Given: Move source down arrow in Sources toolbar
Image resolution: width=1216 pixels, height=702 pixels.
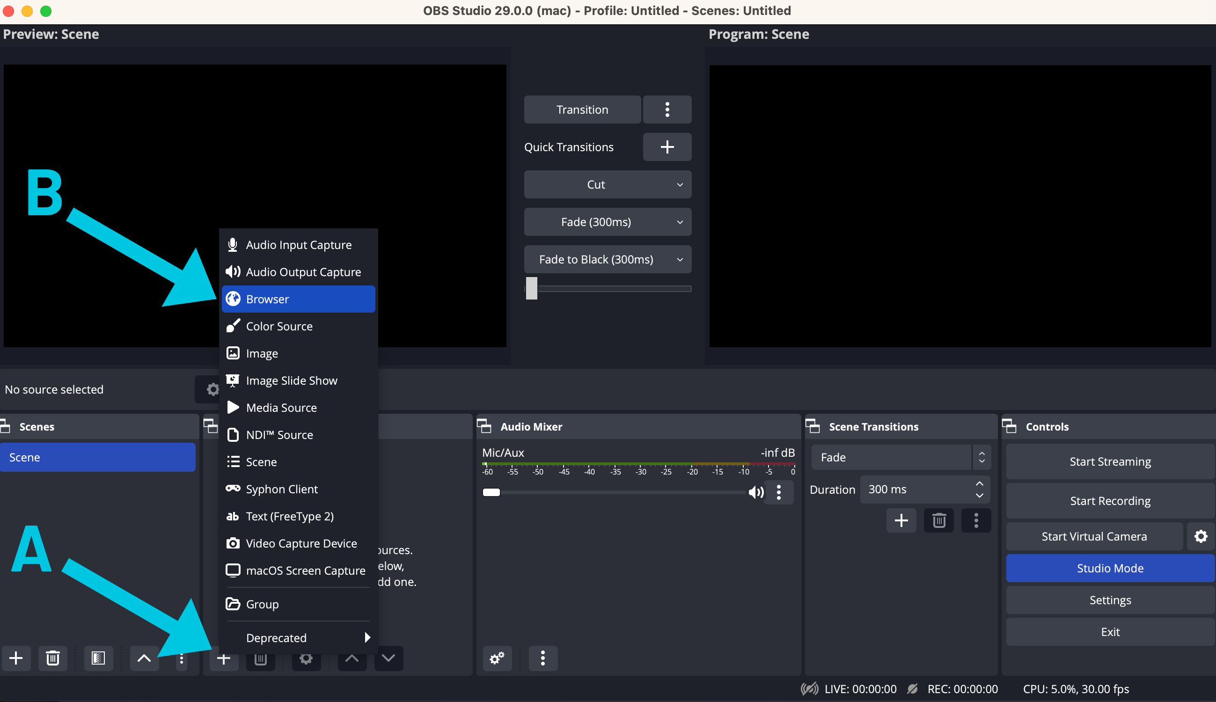Looking at the screenshot, I should click(x=388, y=658).
